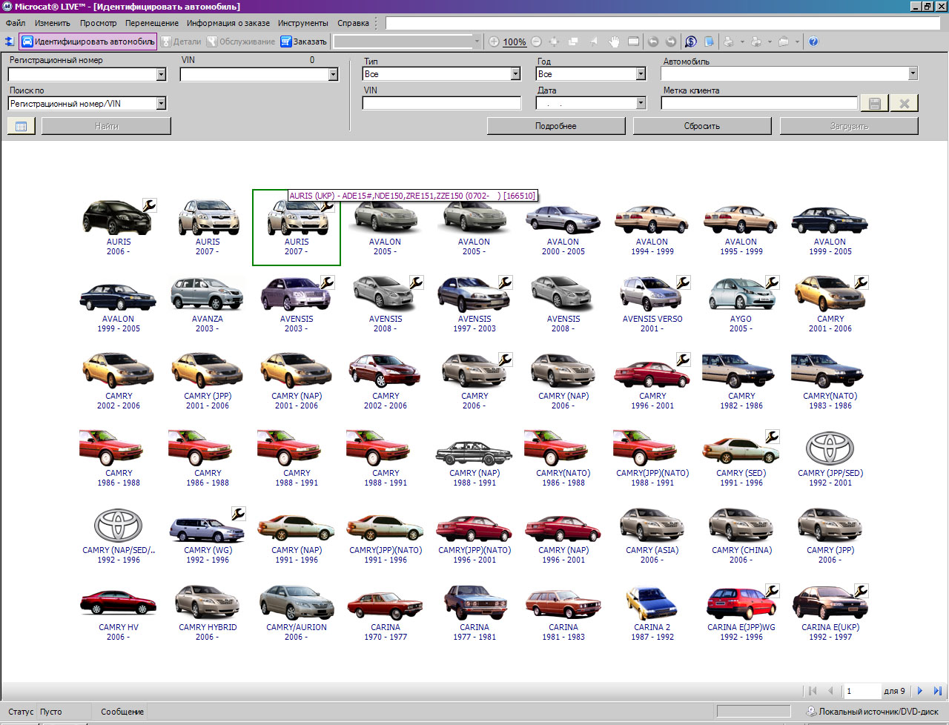This screenshot has height=725, width=949.
Task: Click the blue help question mark icon
Action: (813, 42)
